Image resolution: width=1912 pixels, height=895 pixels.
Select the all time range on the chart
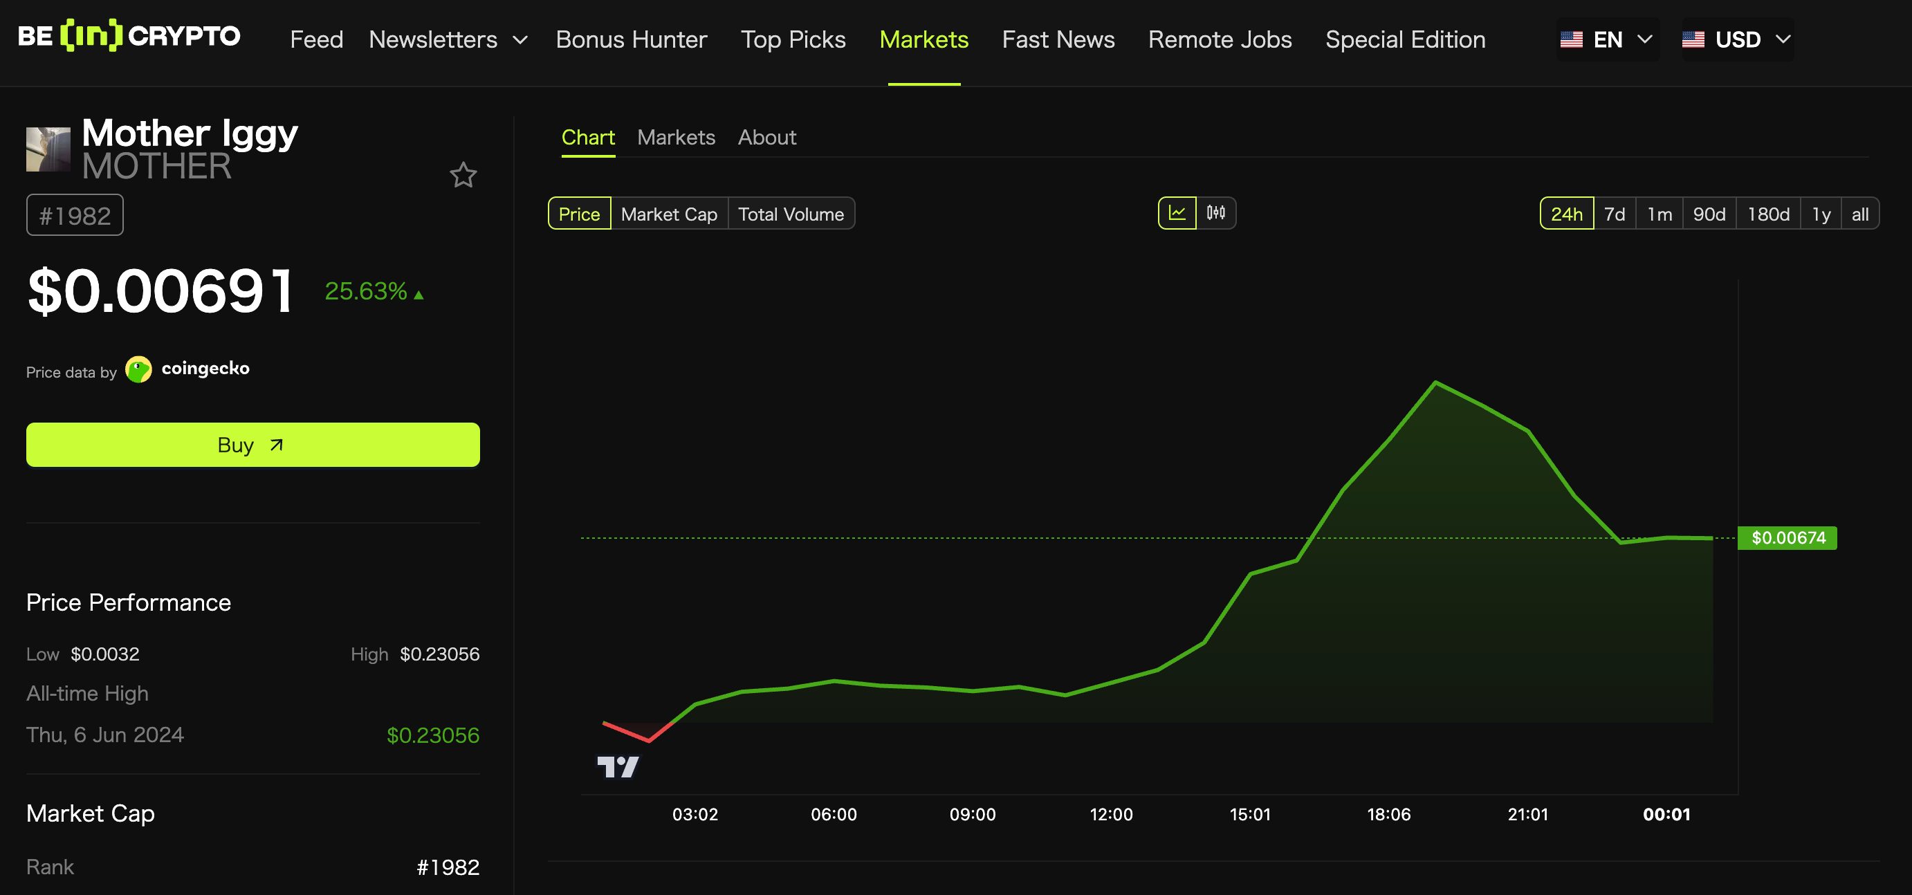pyautogui.click(x=1860, y=214)
